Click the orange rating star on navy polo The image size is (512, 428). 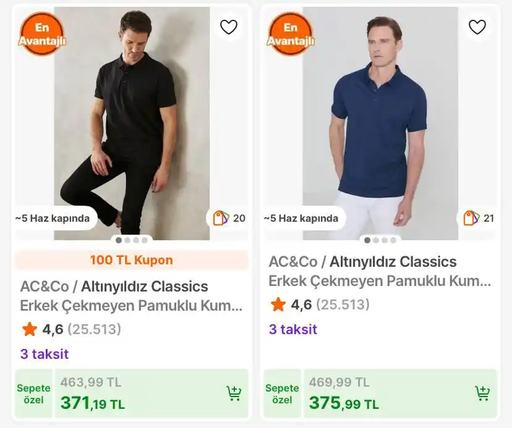coord(278,304)
